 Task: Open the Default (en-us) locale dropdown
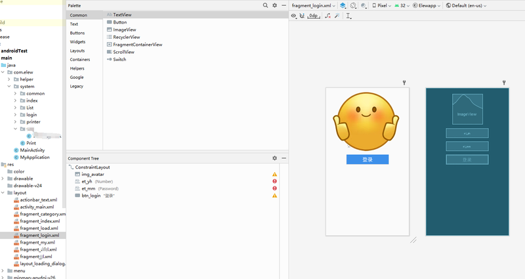(466, 6)
